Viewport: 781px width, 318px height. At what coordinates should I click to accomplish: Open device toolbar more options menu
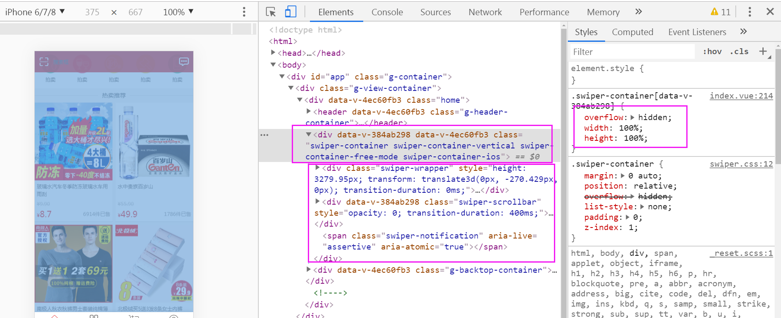coord(244,12)
